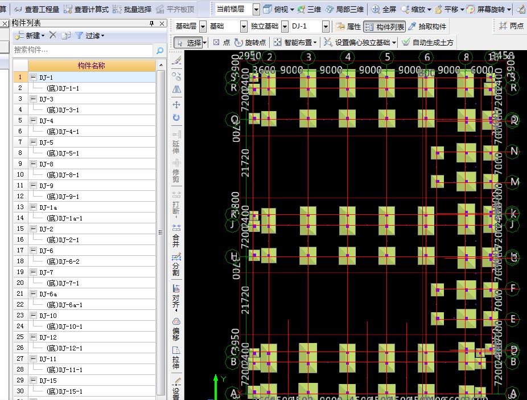The width and height of the screenshot is (527, 400).
Task: Click the 搜索构件 search field
Action: click(83, 50)
